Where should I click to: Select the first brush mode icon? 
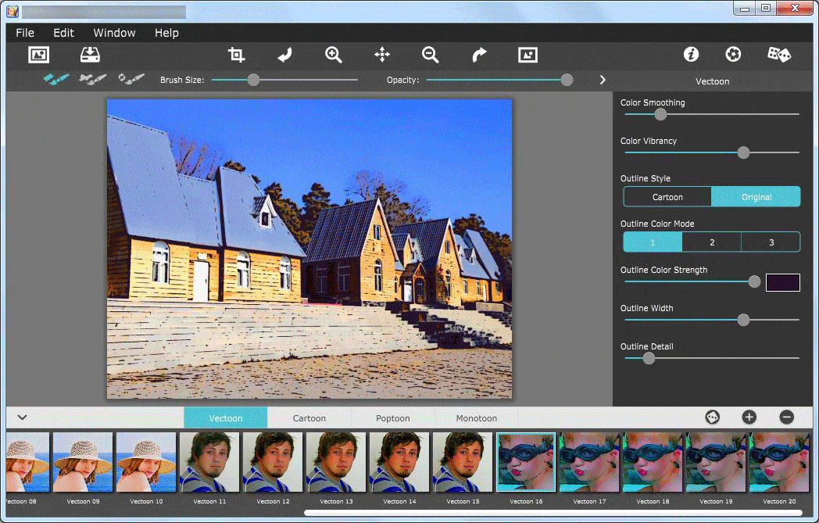pos(55,79)
